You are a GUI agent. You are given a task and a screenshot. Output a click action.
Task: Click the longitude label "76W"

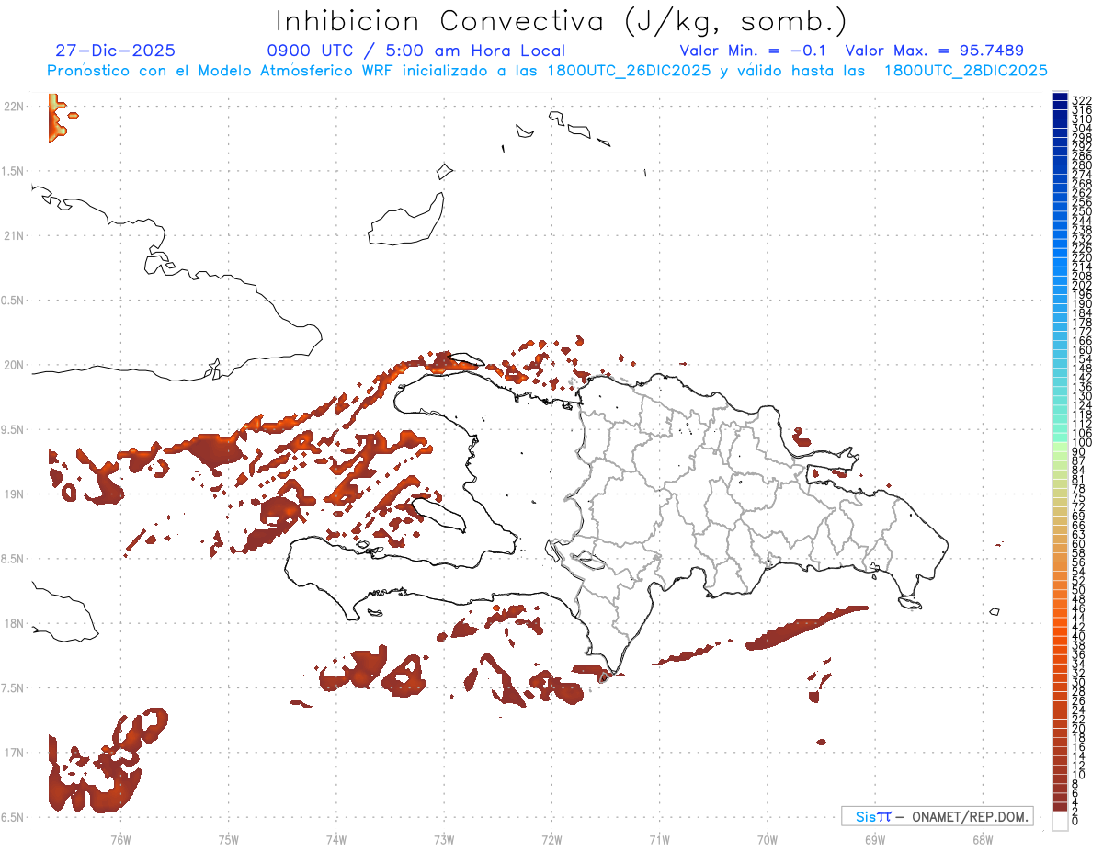coord(120,839)
